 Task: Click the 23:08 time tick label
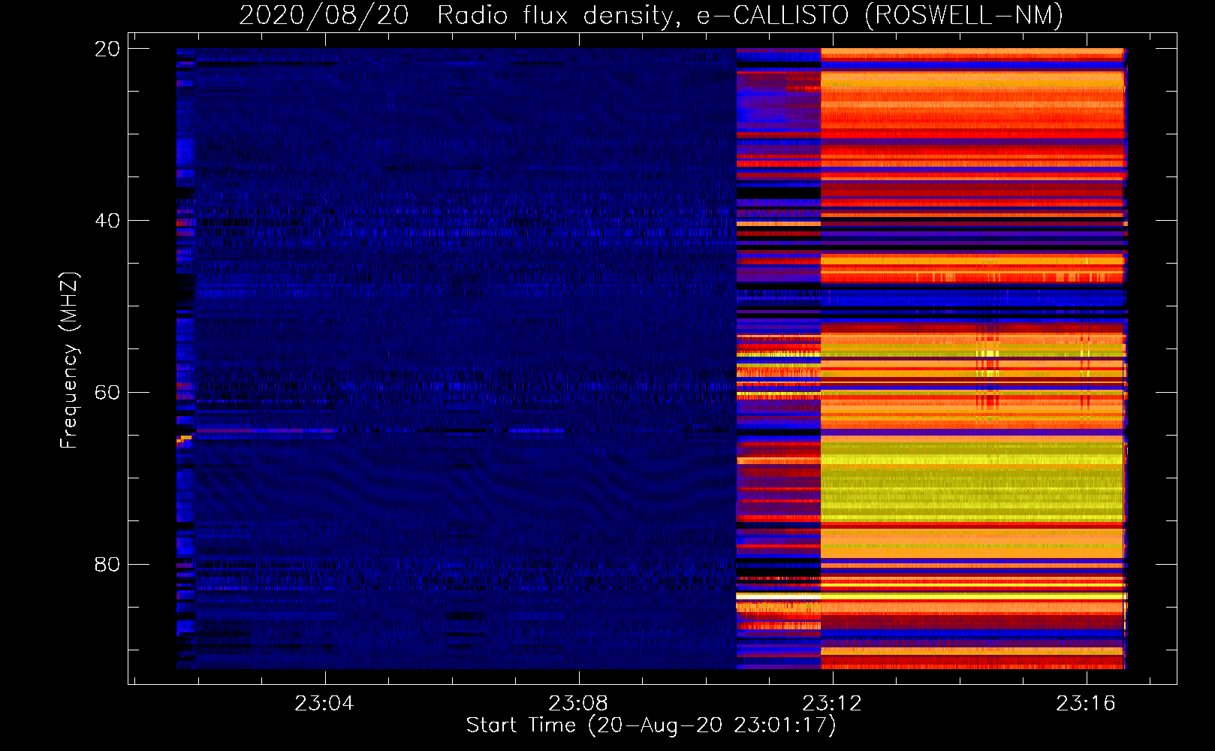[578, 704]
